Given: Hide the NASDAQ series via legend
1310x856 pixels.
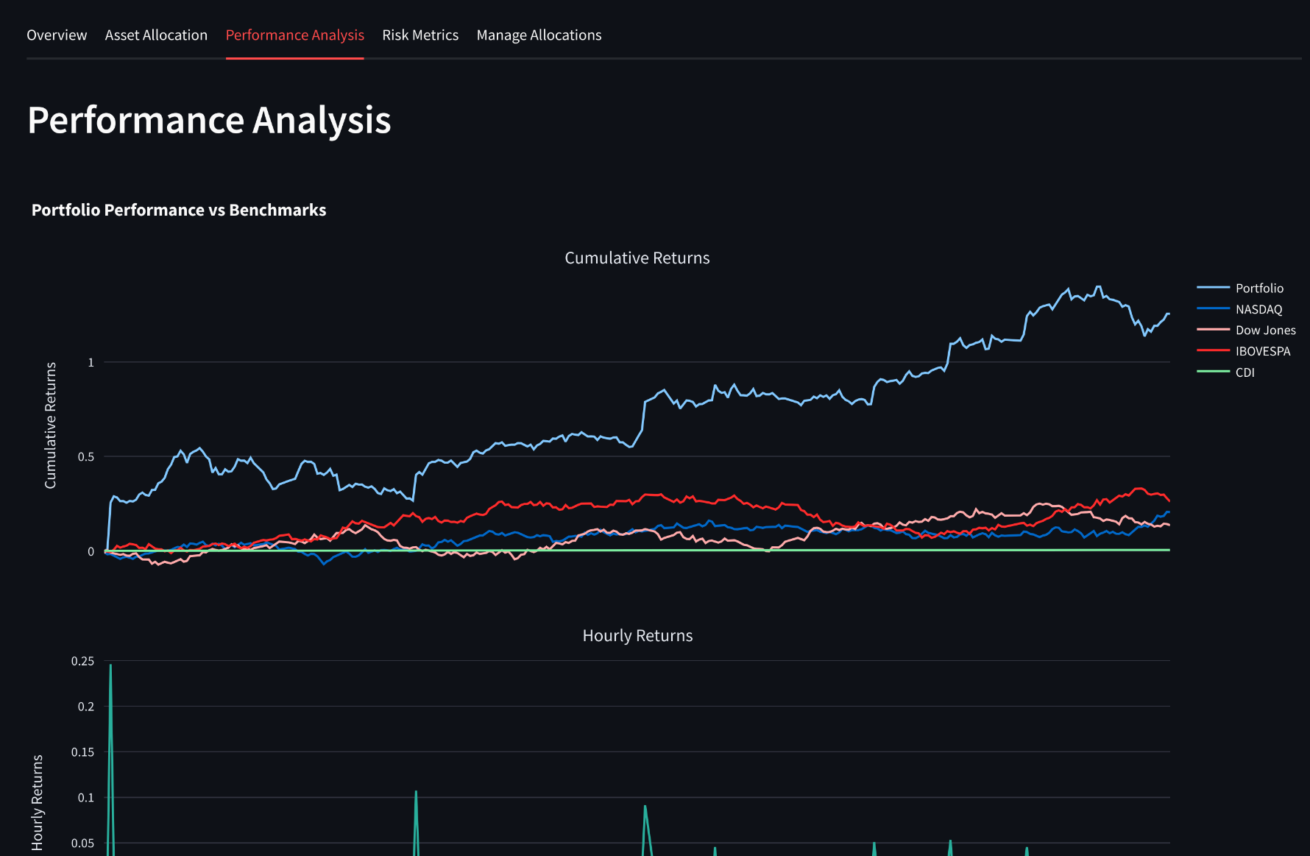Looking at the screenshot, I should (x=1239, y=309).
